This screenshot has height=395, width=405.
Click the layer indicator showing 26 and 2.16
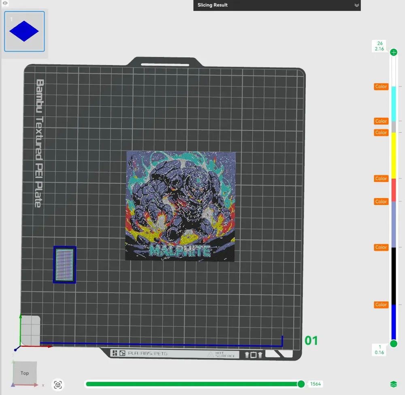tap(379, 45)
